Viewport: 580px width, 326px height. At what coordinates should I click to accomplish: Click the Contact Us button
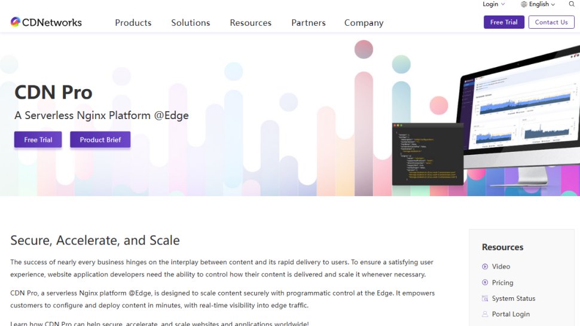point(551,22)
